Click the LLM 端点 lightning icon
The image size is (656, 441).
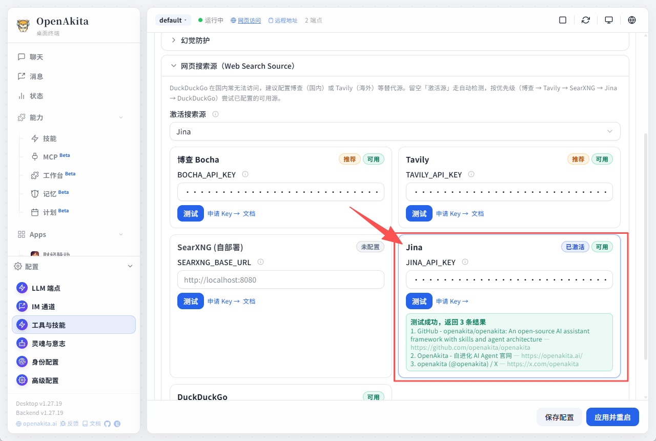tap(22, 288)
